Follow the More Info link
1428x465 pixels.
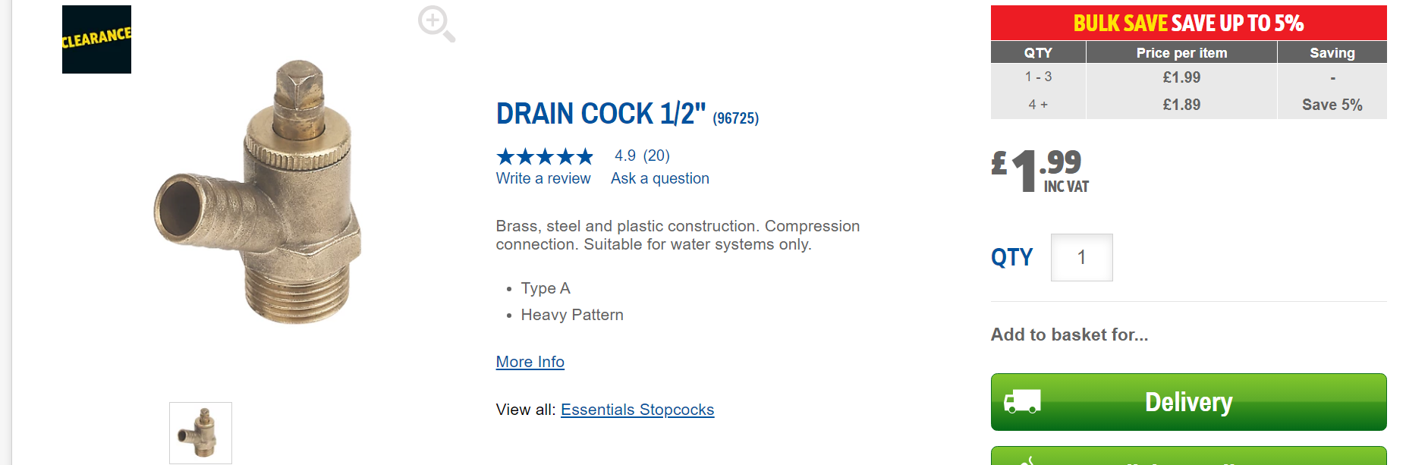coord(530,362)
